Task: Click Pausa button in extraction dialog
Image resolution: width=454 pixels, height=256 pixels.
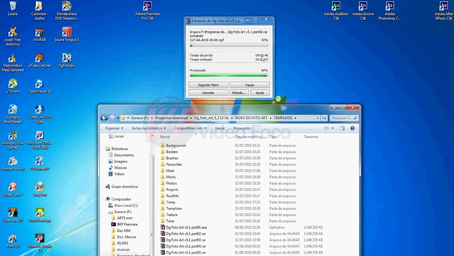Action: 249,85
